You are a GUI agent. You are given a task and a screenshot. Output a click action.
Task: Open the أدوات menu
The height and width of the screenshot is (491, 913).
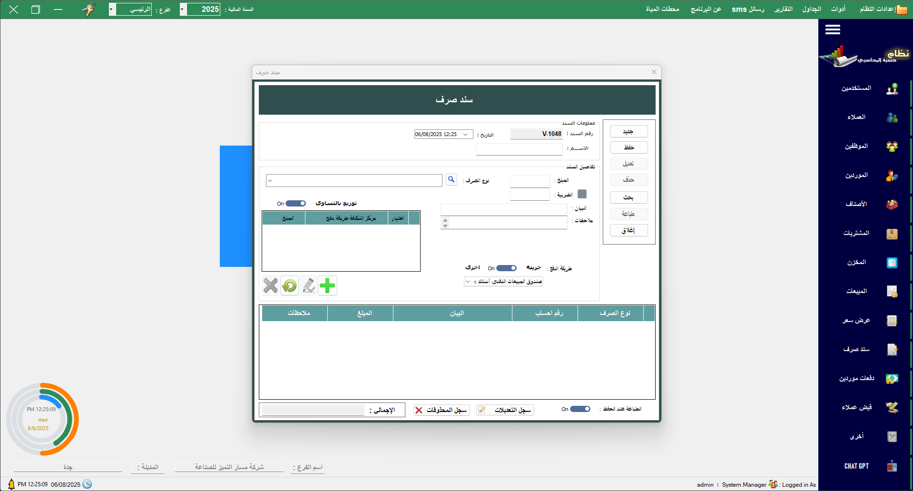(x=838, y=9)
